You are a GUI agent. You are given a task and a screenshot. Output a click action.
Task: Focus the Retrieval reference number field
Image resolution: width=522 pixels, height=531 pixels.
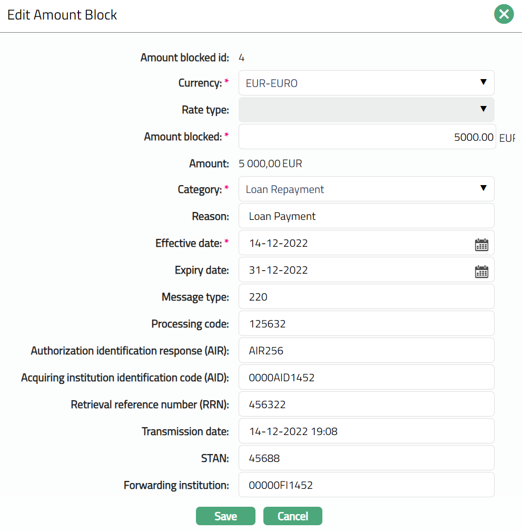coord(366,404)
